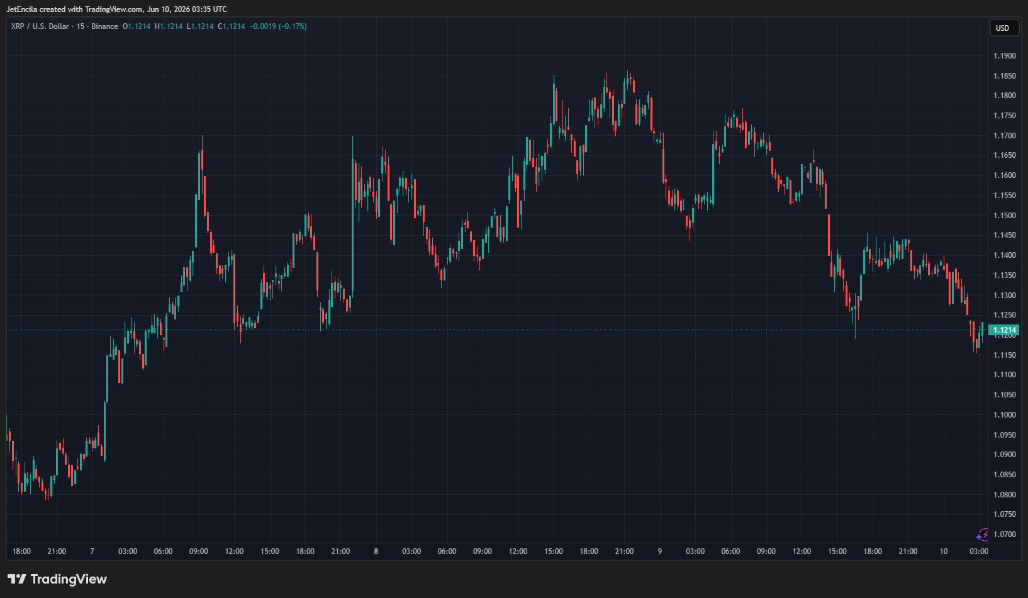Image resolution: width=1028 pixels, height=598 pixels.
Task: Click the 1.1600 price axis label
Action: coord(1005,175)
